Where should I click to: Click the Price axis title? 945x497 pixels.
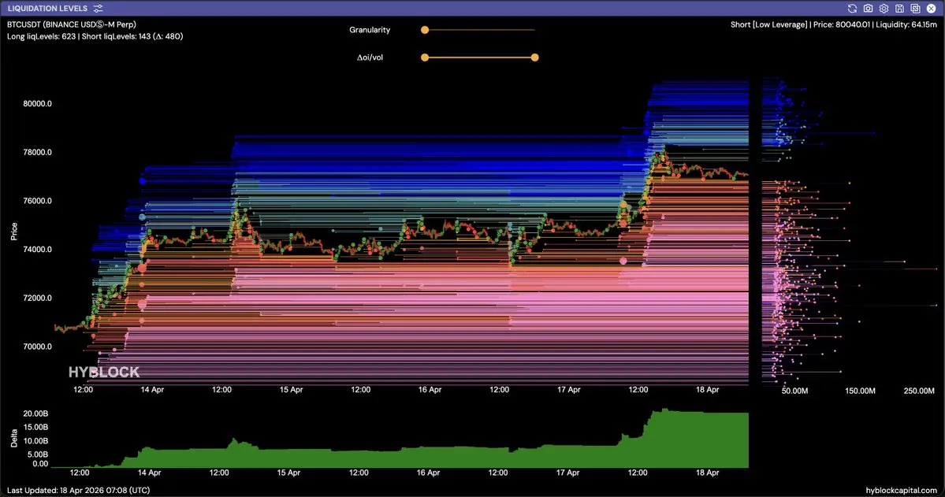(14, 232)
